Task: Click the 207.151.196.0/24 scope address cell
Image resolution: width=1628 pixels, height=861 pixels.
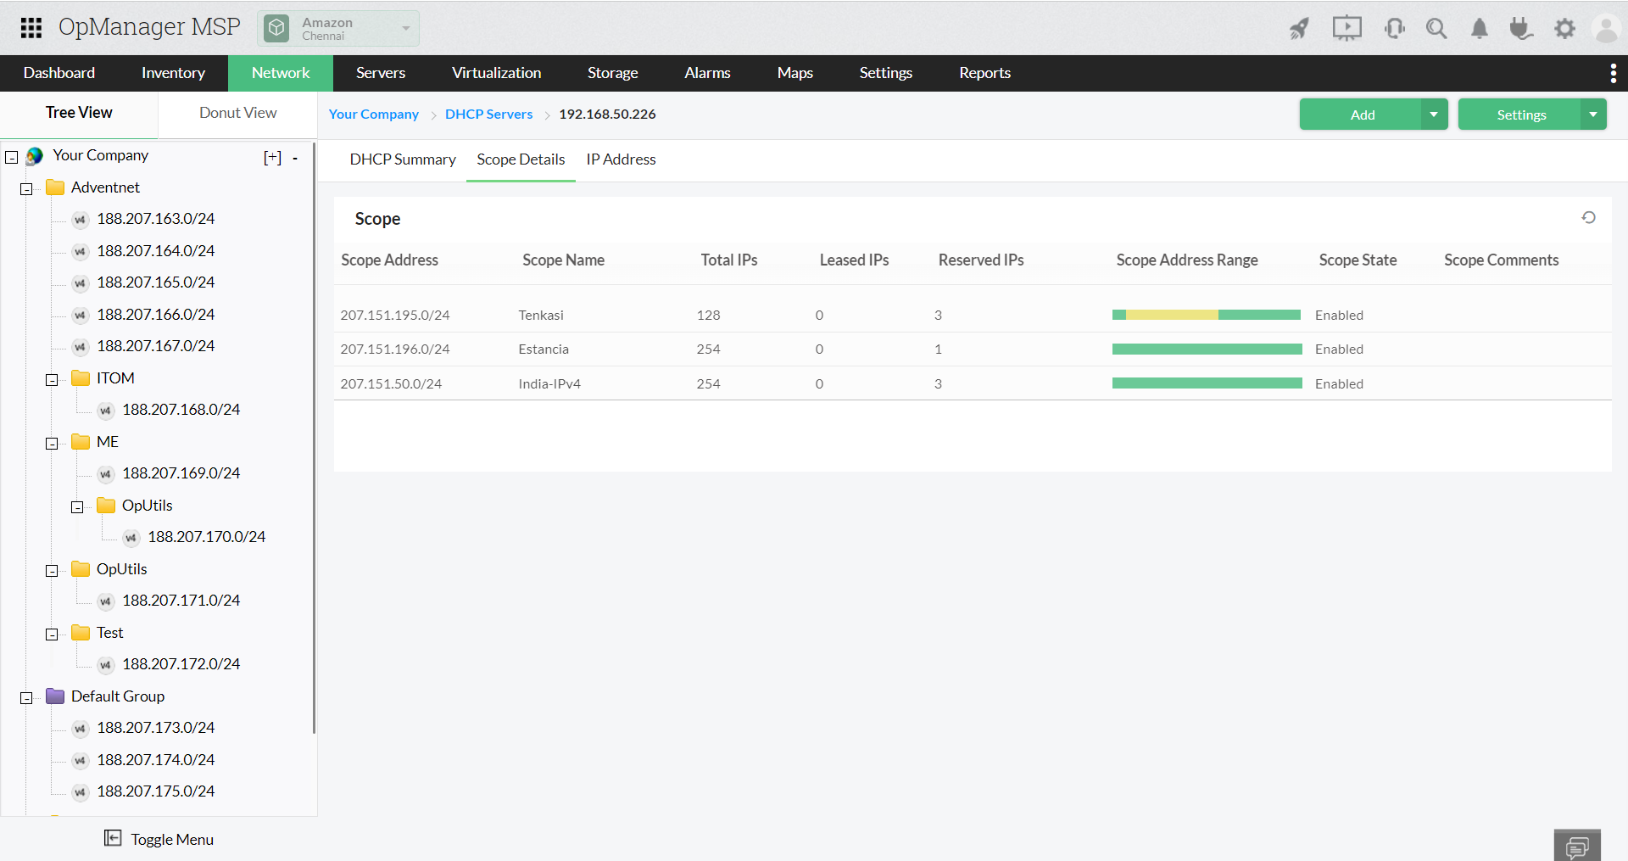Action: pyautogui.click(x=395, y=349)
